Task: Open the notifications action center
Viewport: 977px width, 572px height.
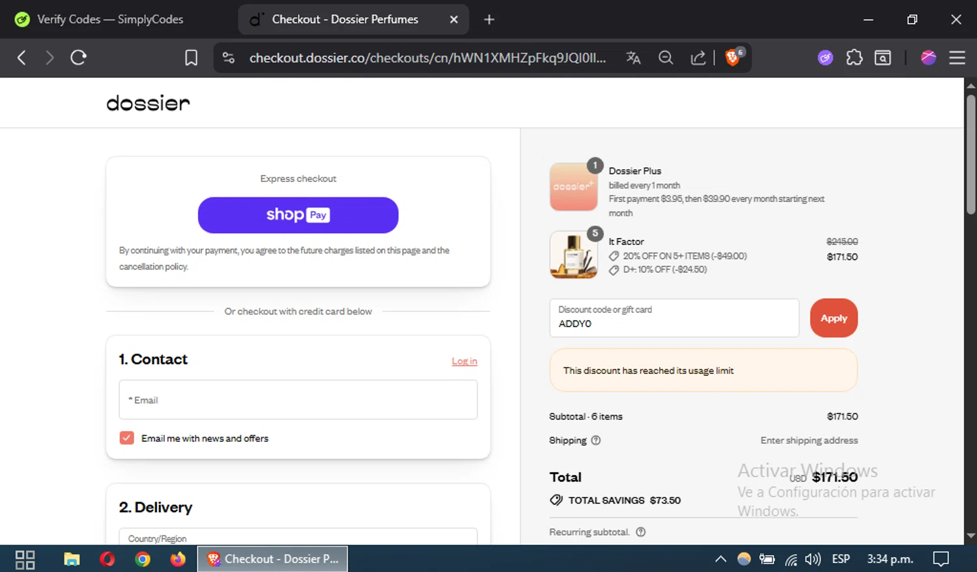Action: point(941,559)
